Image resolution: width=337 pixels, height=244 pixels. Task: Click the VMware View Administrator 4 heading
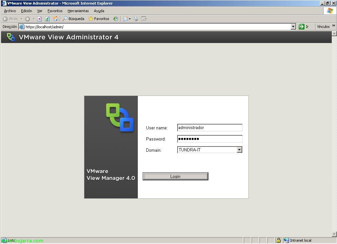69,37
